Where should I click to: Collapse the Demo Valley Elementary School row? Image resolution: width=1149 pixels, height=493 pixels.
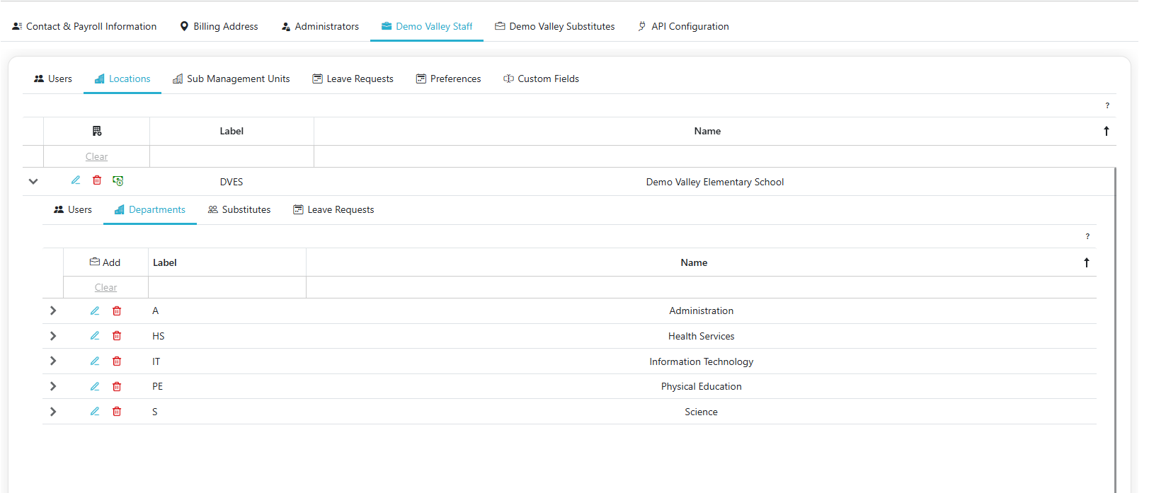tap(33, 181)
